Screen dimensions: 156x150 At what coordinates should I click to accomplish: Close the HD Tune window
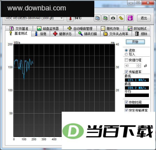148,3
